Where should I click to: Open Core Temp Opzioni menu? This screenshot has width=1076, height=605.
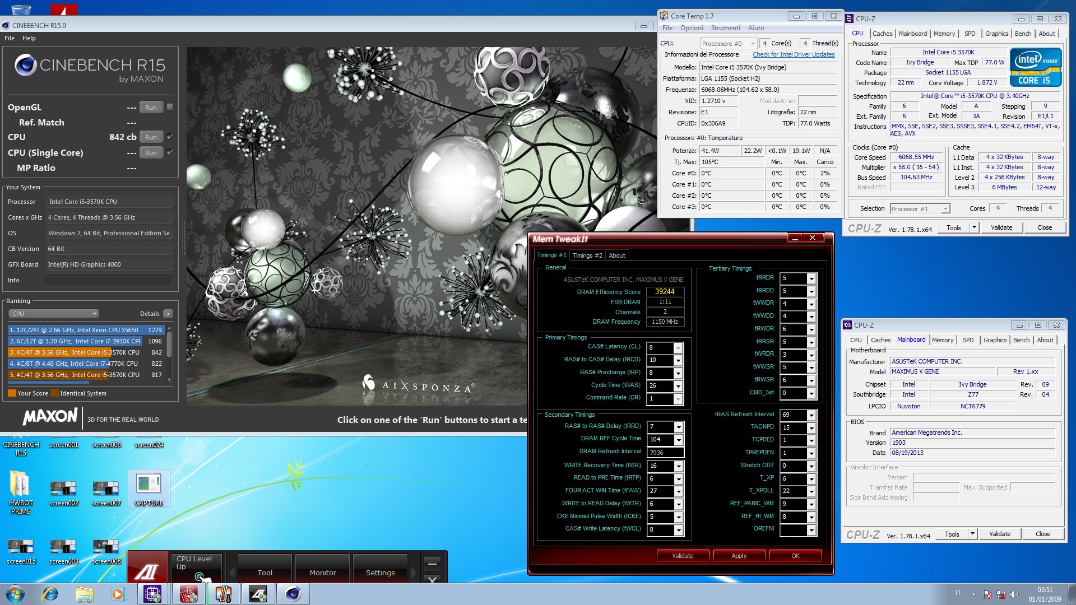692,28
